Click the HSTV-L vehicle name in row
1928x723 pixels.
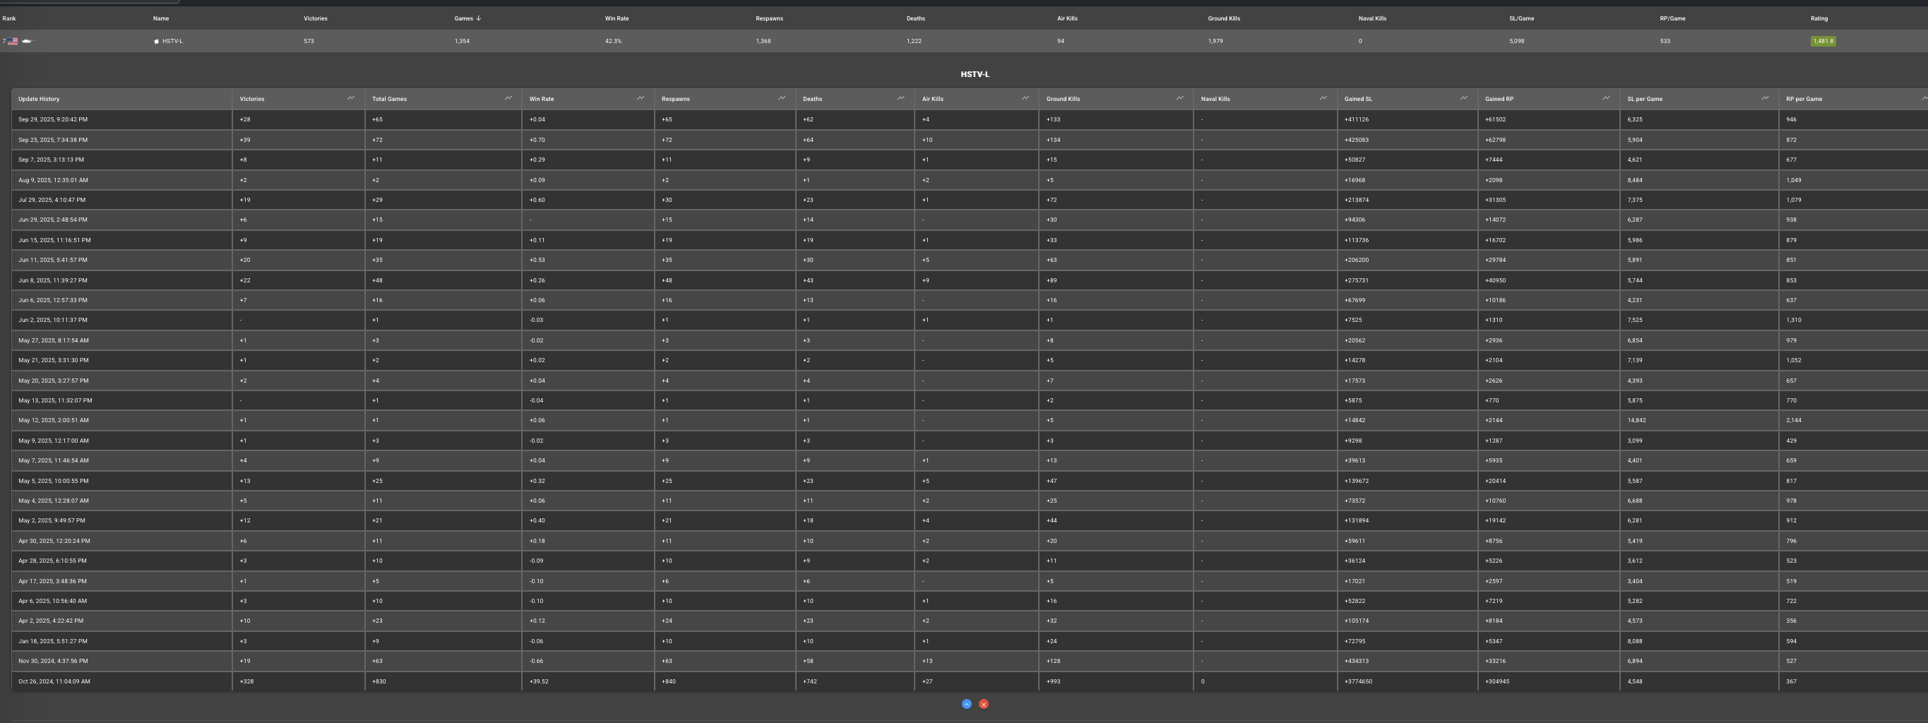[x=172, y=41]
